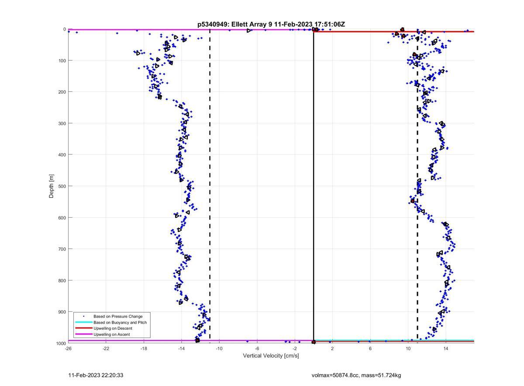Screen dimensions: 524x386
Task: Click the x-axis tick label 6
Action: (370, 348)
